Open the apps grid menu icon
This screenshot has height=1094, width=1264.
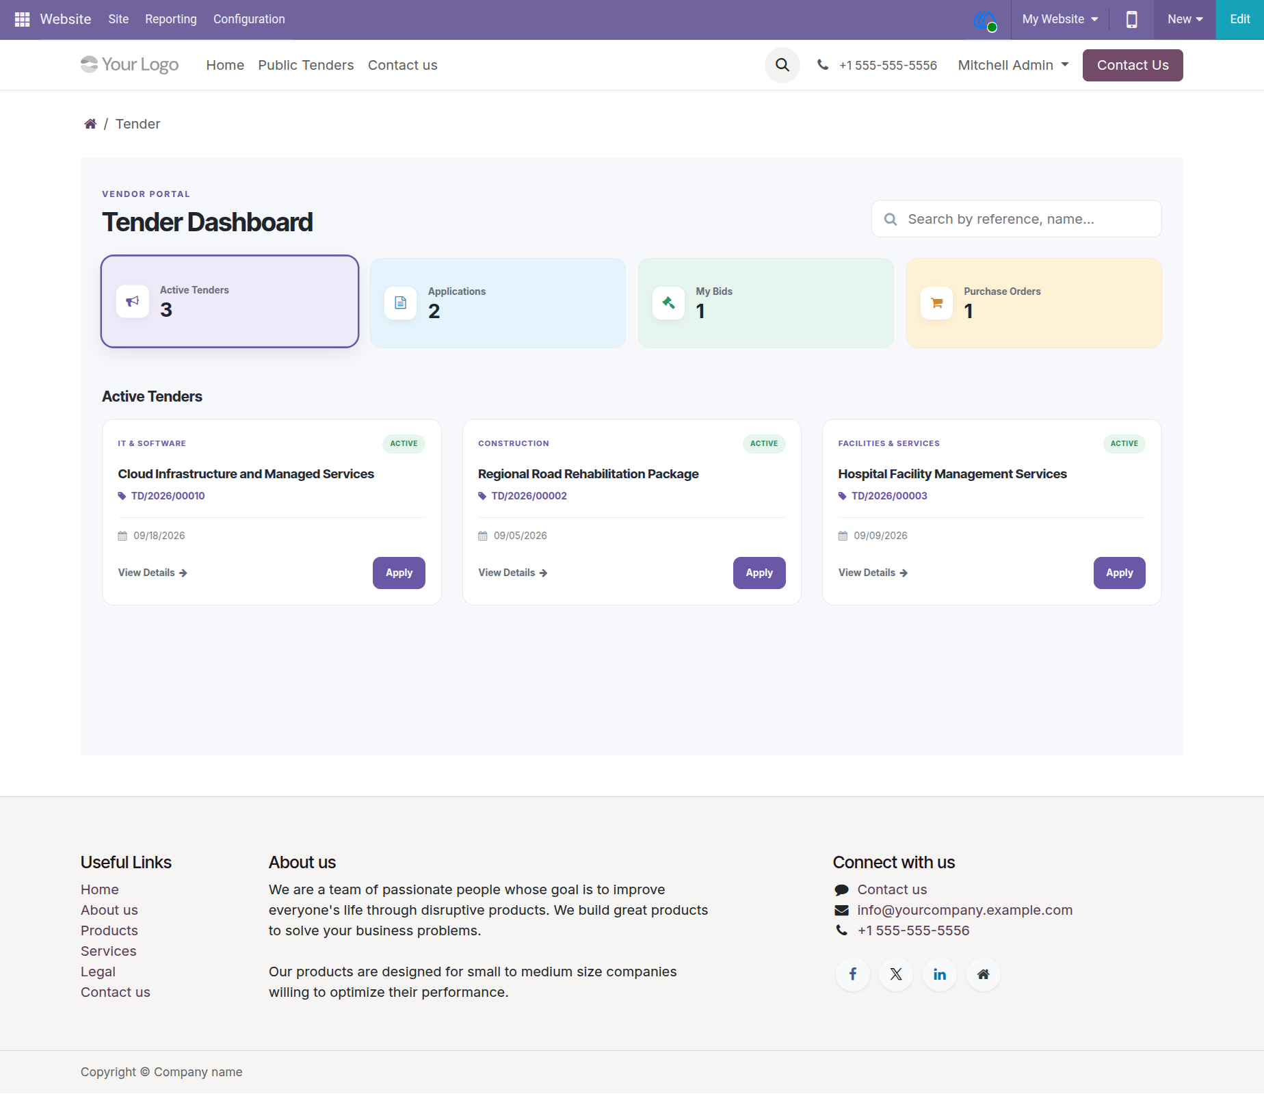pos(22,19)
